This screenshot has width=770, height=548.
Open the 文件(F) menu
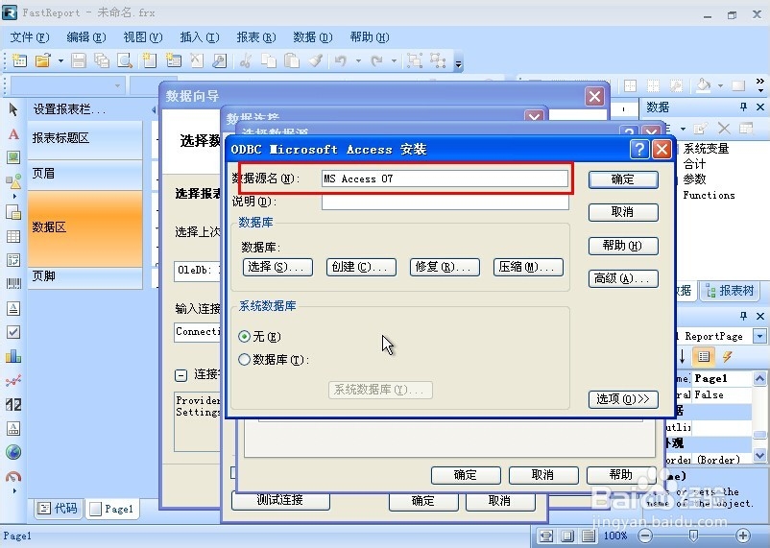click(30, 37)
